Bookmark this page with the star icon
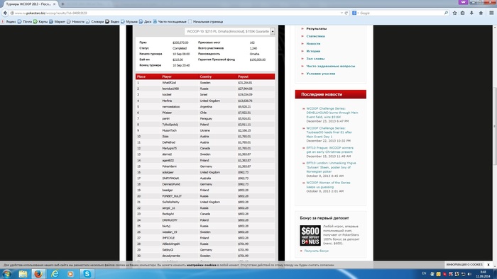Viewport: 497px width, 279px height. pyautogui.click(x=455, y=13)
